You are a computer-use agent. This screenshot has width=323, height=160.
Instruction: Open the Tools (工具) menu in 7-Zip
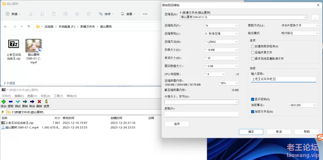(58, 96)
